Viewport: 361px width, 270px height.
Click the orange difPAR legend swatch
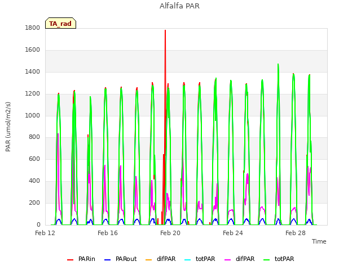(x=149, y=260)
